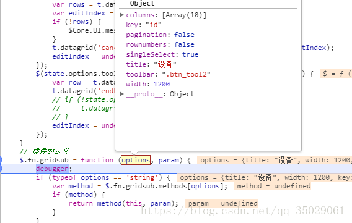Click the width: 1200 property
This screenshot has width=352, height=223.
click(x=147, y=84)
